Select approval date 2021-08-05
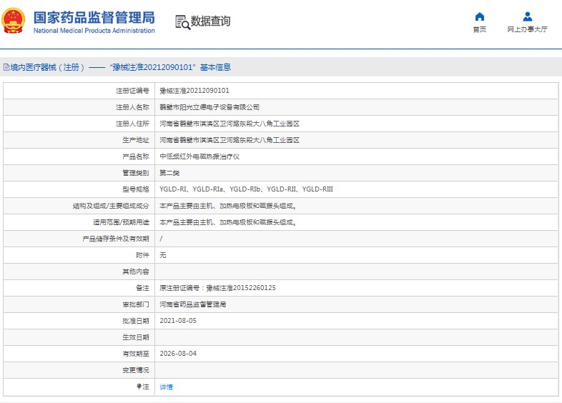562x403 pixels. click(x=178, y=321)
